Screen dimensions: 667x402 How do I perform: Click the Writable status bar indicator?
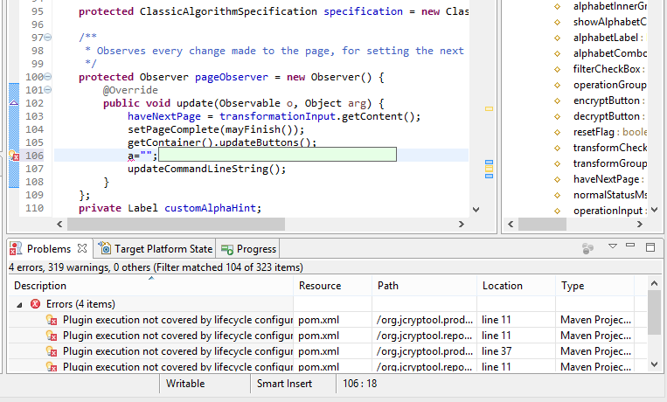[185, 384]
